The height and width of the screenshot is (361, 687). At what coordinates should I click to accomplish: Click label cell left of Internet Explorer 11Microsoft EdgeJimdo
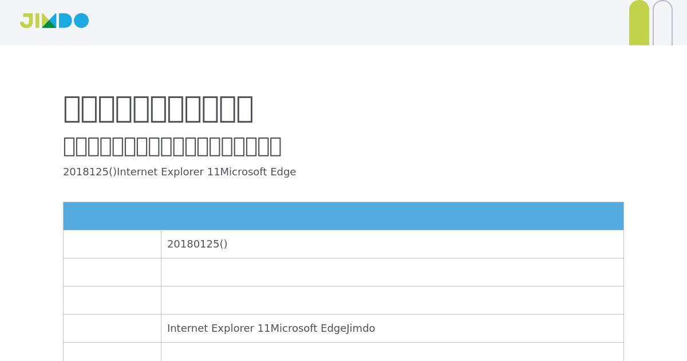[112, 328]
